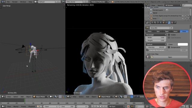Open the Default intensity units dropdown
This screenshot has width=192, height=108.
pyautogui.click(x=156, y=44)
